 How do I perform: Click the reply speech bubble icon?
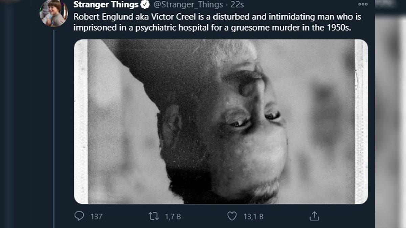[x=79, y=216]
